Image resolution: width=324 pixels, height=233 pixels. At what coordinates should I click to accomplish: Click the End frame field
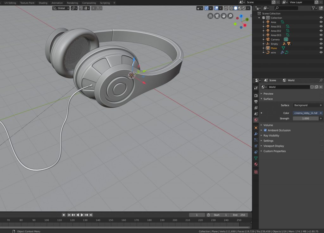240,215
